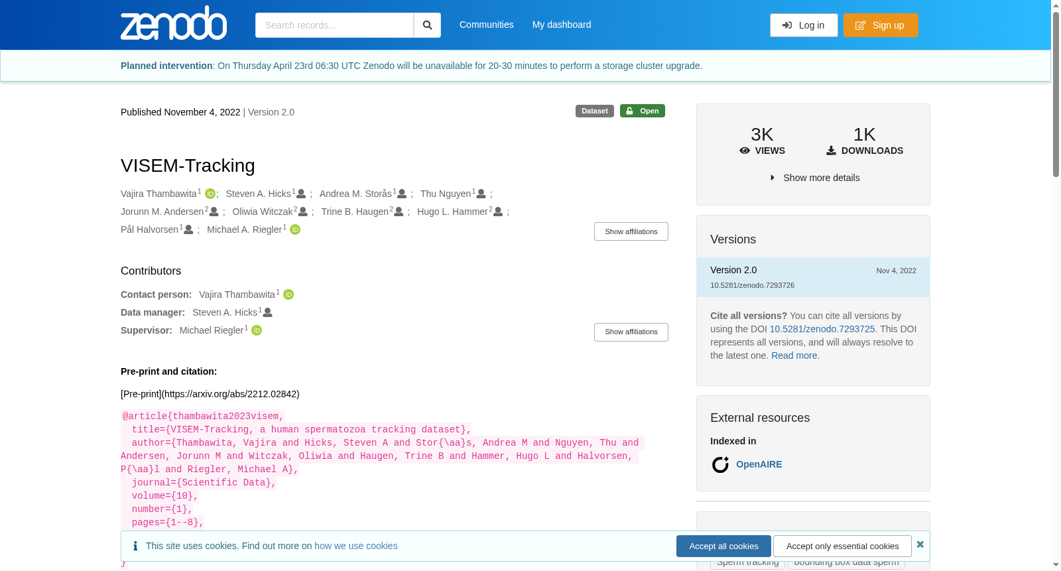Click the profile icon next to Steven A. Hicks in authors
The width and height of the screenshot is (1061, 571).
point(301,194)
